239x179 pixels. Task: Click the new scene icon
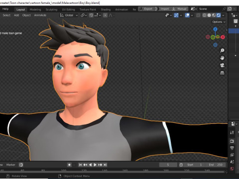230,9
